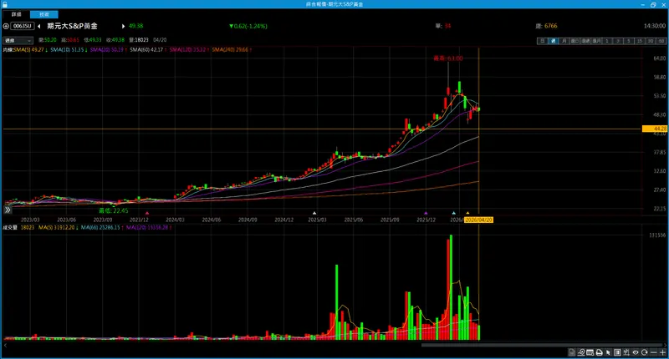Toggle the side data panel icon
The height and width of the screenshot is (359, 669).
(617, 352)
